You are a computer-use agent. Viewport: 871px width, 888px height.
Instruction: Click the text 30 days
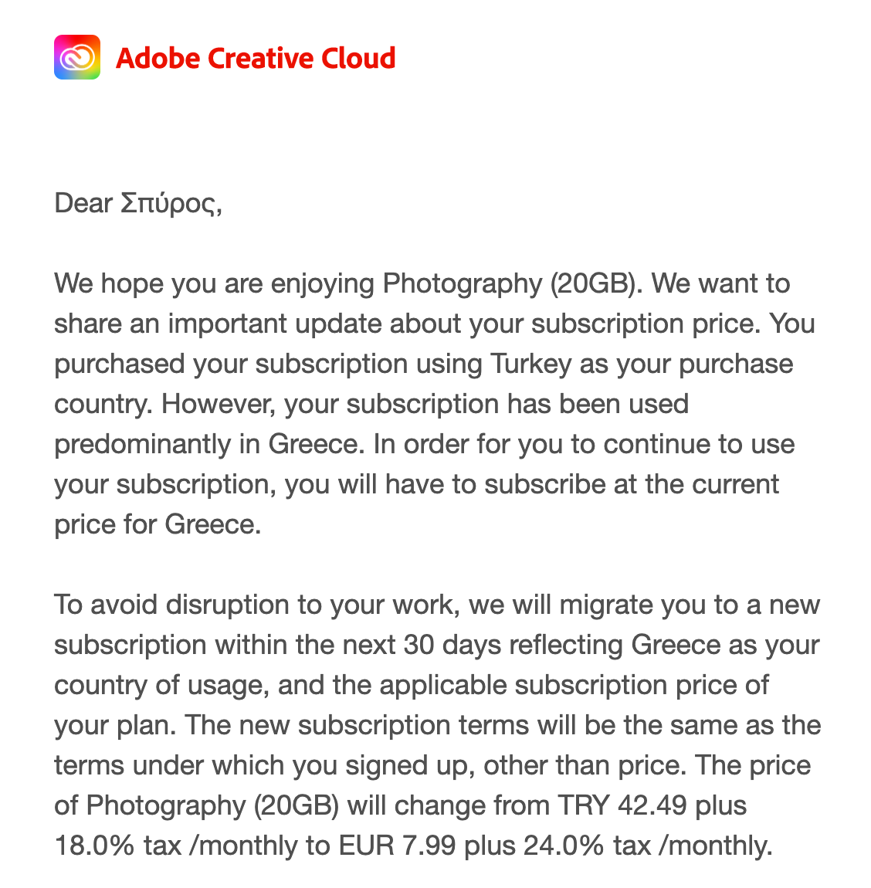452,645
